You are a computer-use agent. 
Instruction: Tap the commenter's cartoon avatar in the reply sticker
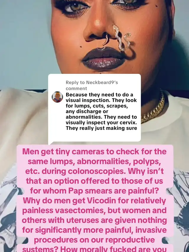click(x=57, y=97)
